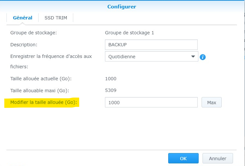Confirm with the OK button
This screenshot has height=166, width=245.
[x=183, y=158]
